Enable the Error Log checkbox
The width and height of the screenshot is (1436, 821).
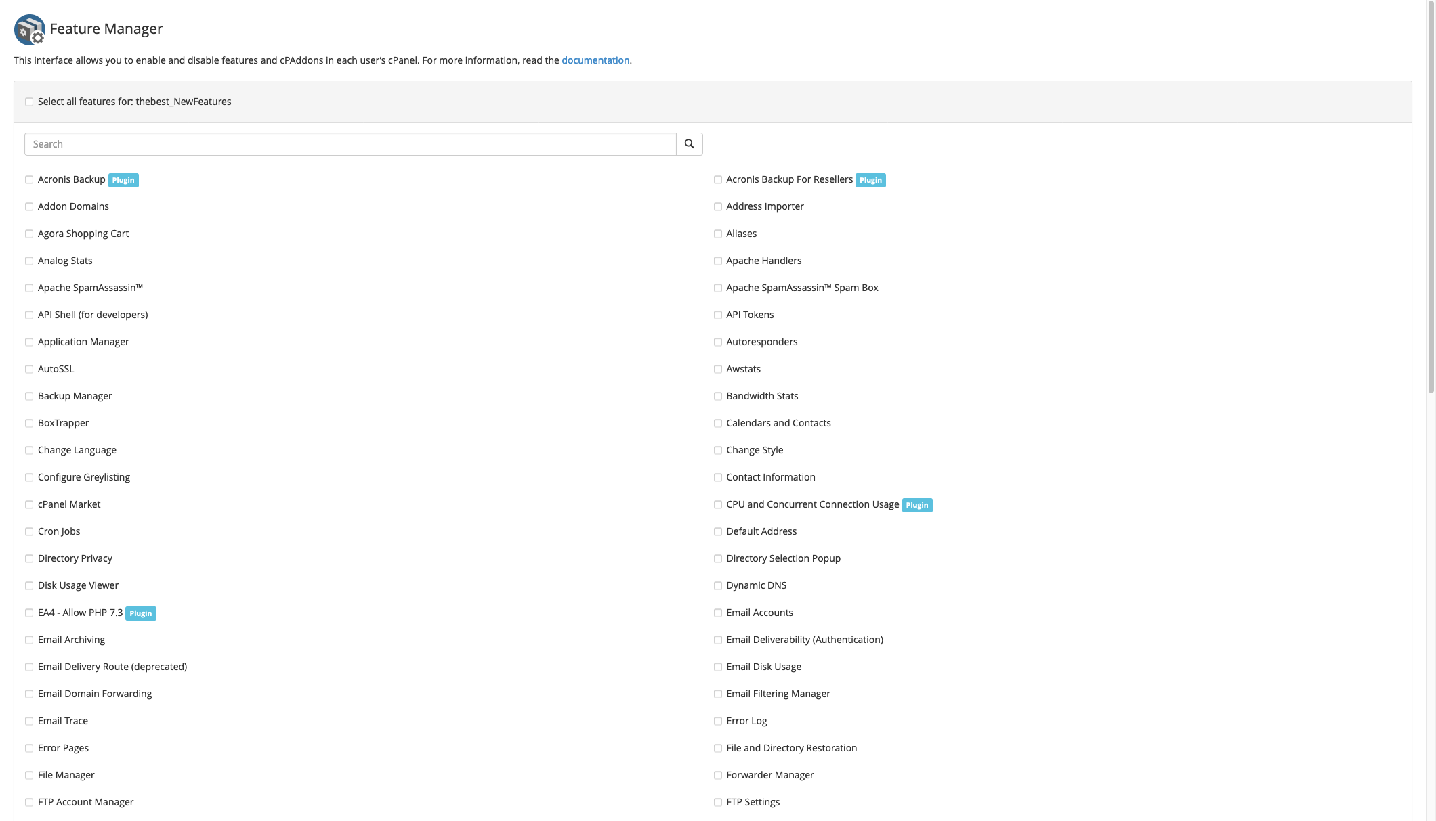[x=717, y=722]
